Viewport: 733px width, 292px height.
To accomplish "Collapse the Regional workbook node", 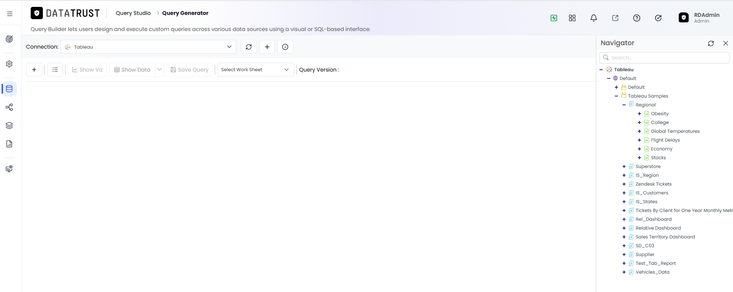I will 624,105.
